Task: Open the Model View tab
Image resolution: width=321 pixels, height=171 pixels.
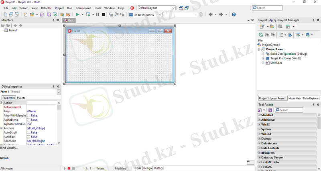Action: [295, 98]
